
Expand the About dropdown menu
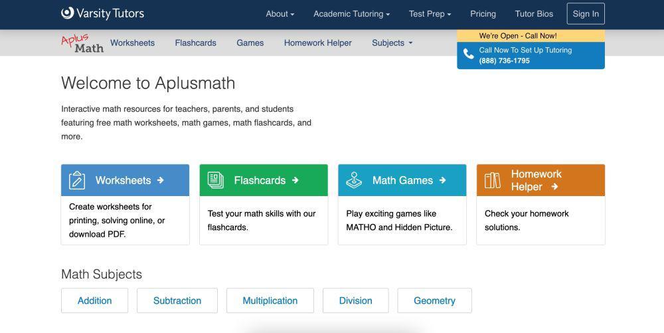coord(280,13)
